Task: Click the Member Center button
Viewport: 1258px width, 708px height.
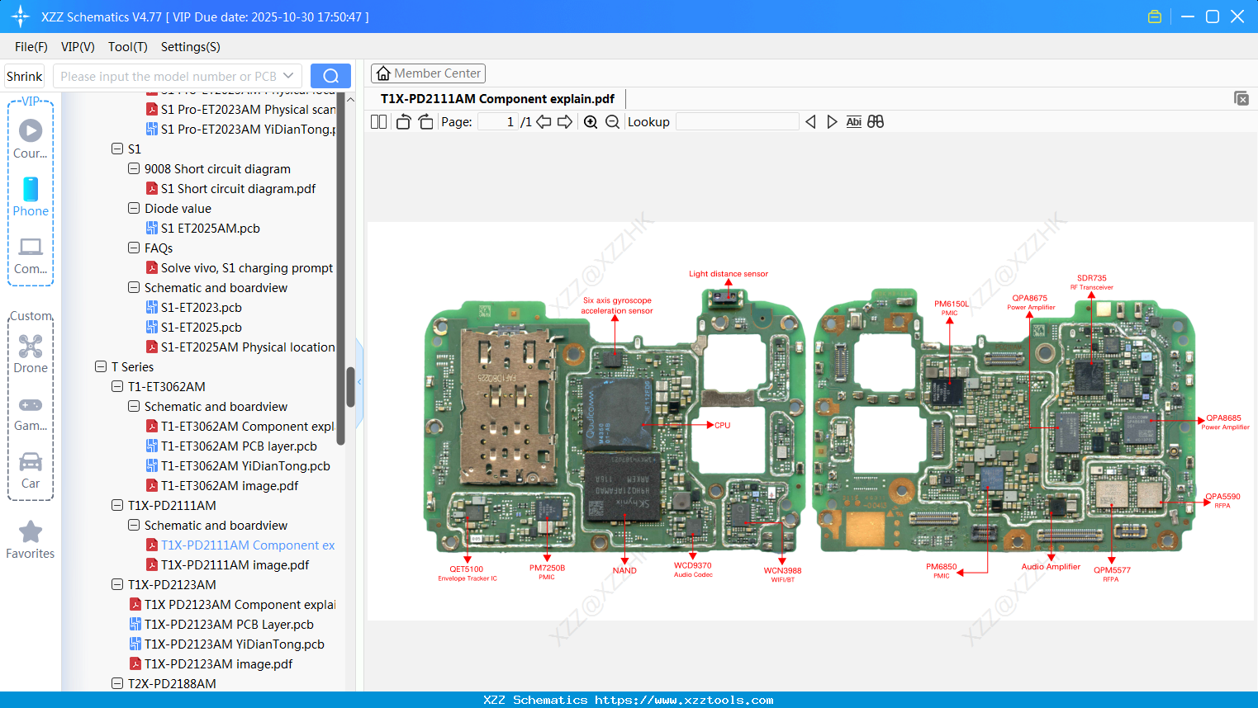Action: pos(428,73)
